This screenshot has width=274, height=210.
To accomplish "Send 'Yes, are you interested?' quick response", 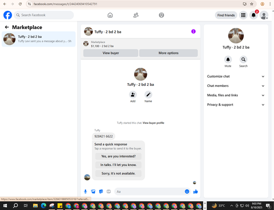I will coord(118,156).
